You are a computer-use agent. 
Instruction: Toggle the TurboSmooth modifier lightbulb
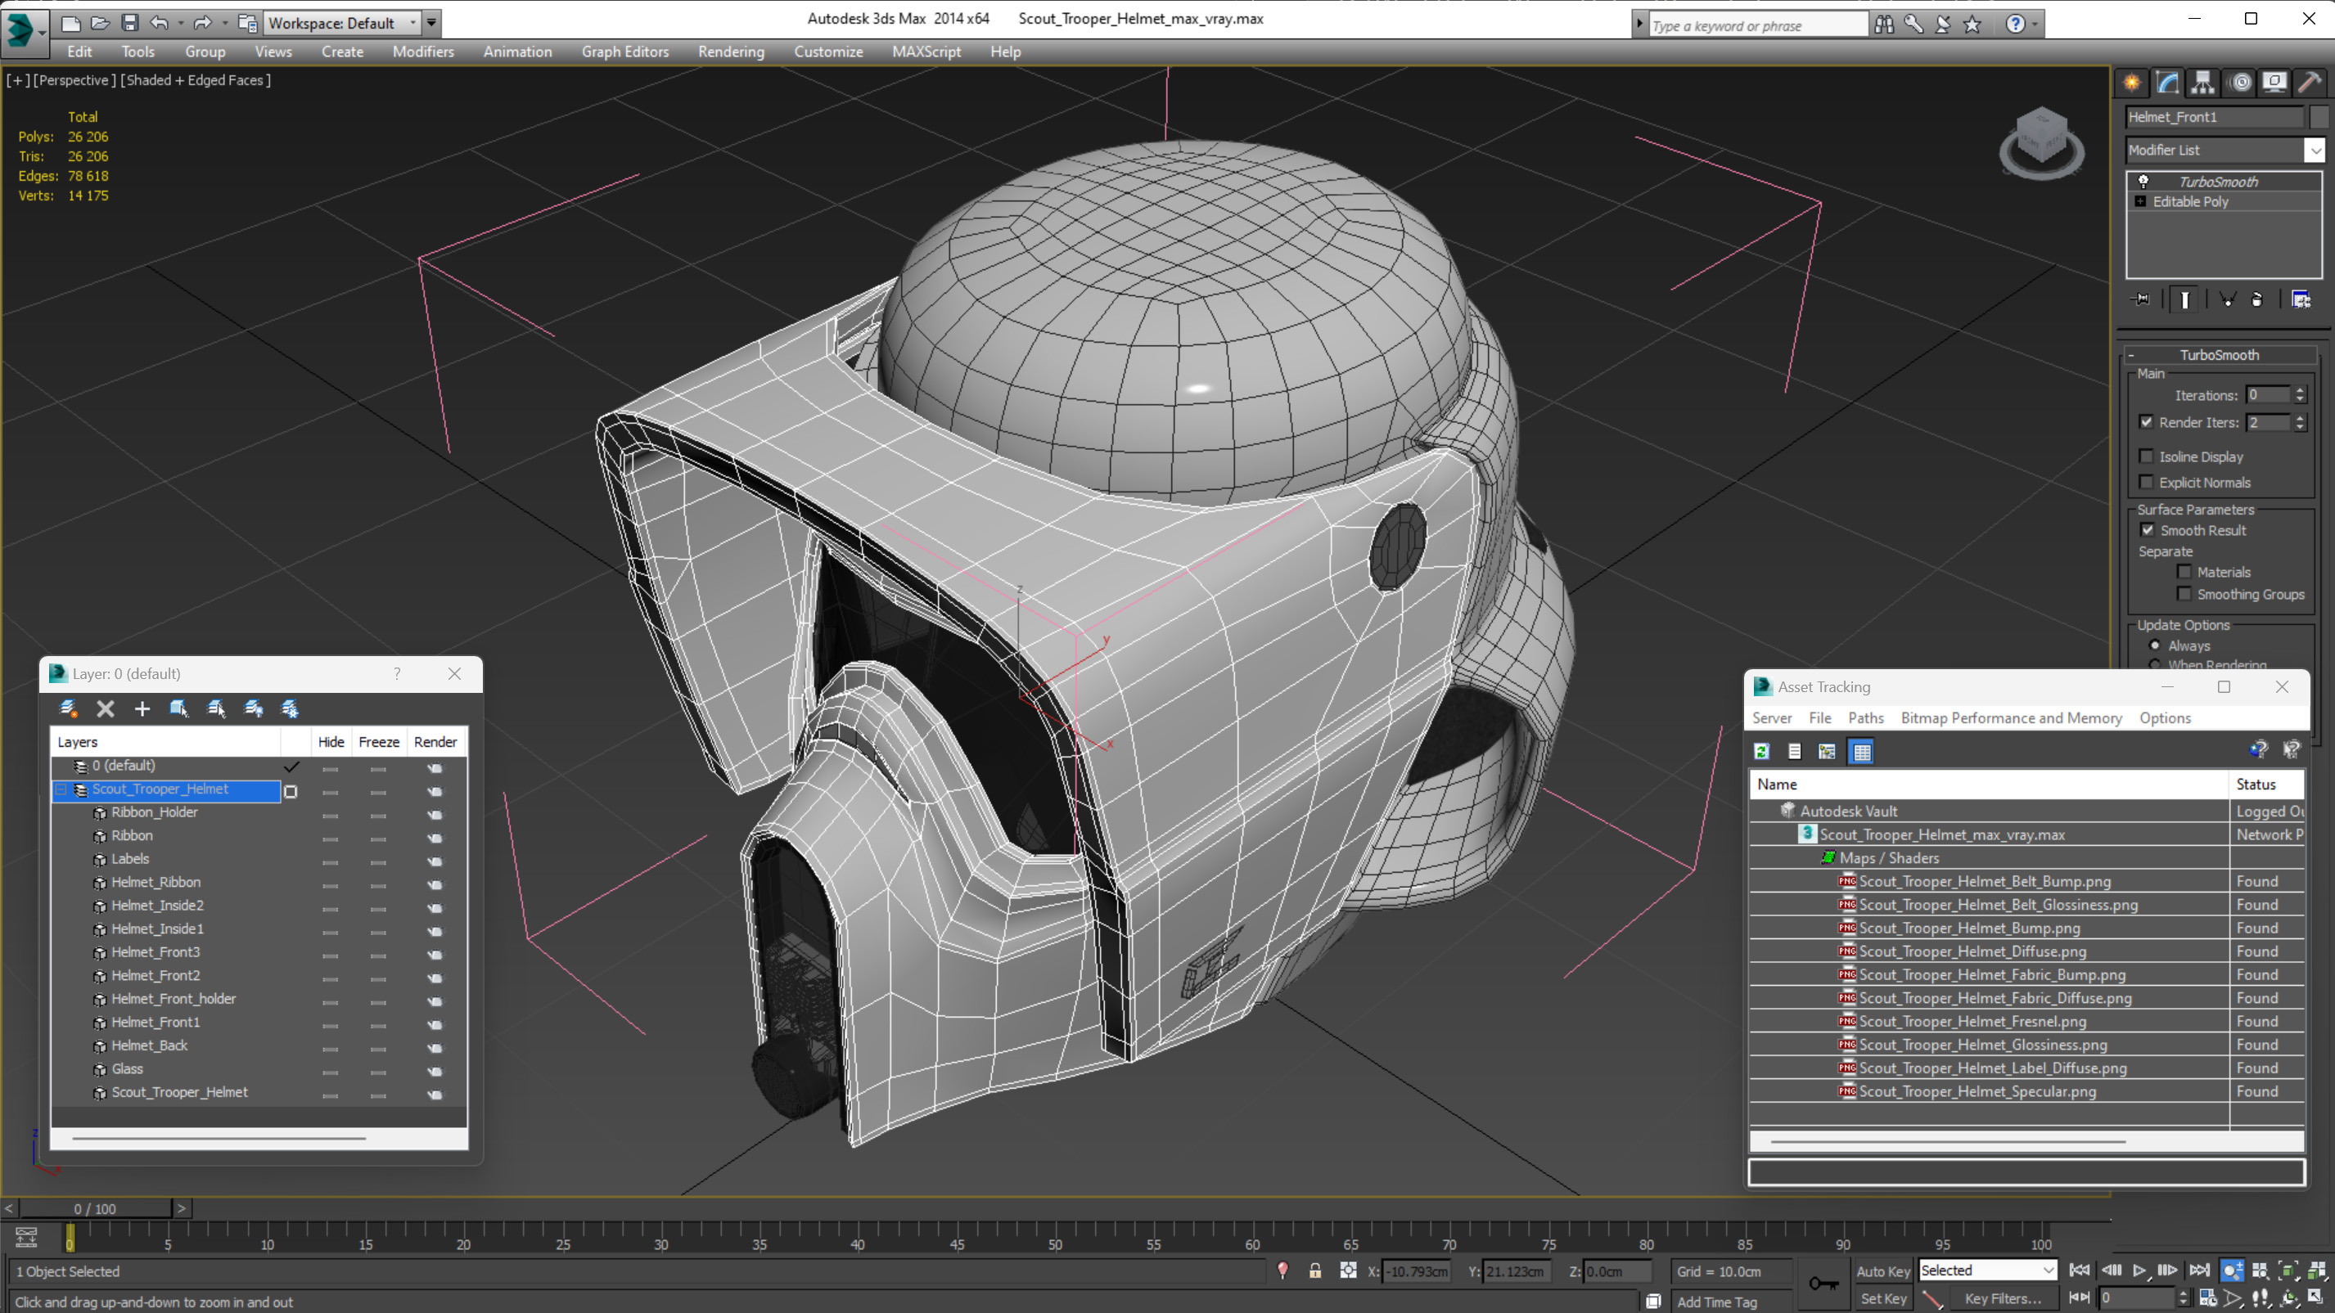(2143, 182)
